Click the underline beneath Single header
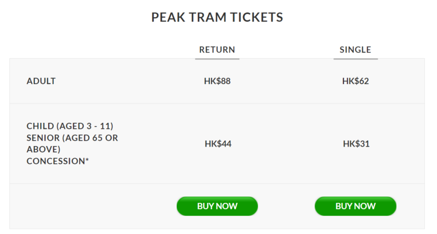Viewport: 437px width, 234px height. click(356, 59)
